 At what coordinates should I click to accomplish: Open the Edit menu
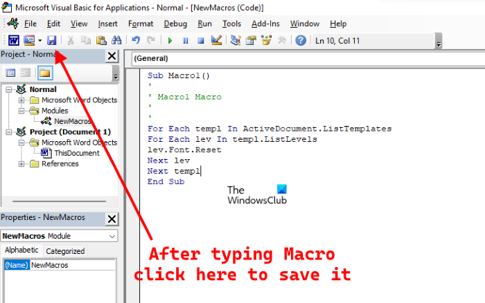tap(53, 24)
